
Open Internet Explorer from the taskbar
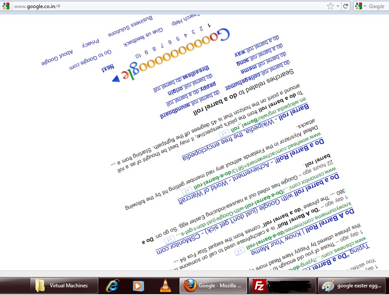[x=113, y=285]
